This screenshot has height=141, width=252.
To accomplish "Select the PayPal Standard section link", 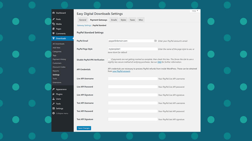I will (x=99, y=25).
